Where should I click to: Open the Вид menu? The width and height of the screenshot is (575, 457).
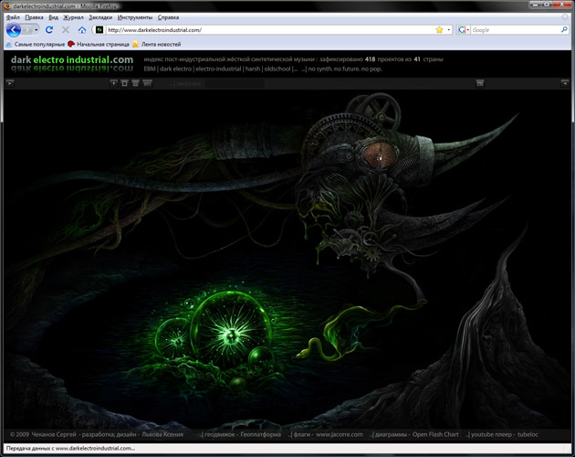point(54,17)
